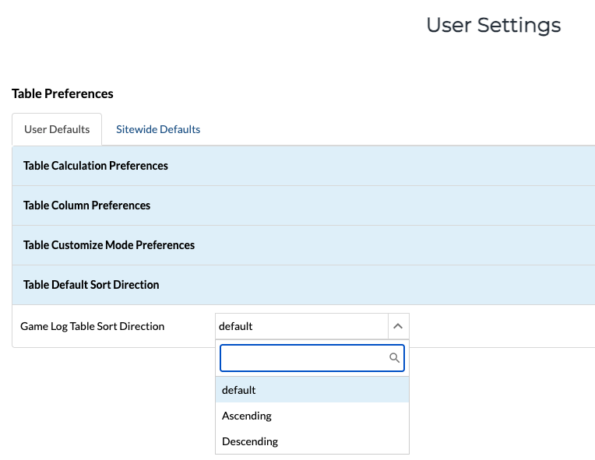Click empty space right of the sort combo box
This screenshot has height=460, width=595.
click(x=498, y=326)
